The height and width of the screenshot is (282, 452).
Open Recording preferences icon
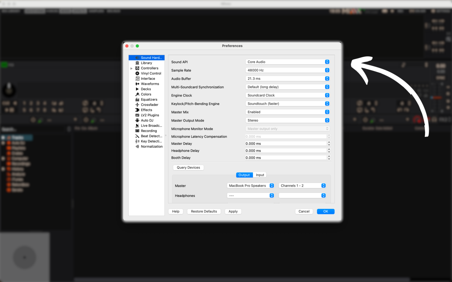pyautogui.click(x=137, y=131)
